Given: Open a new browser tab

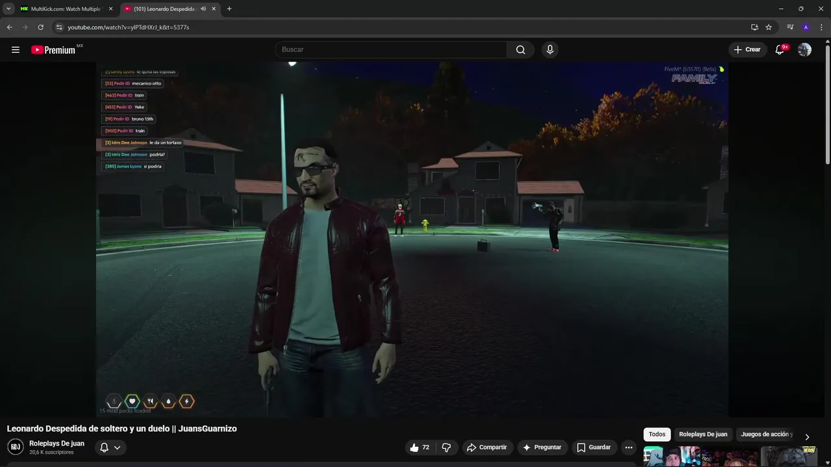Looking at the screenshot, I should tap(229, 9).
